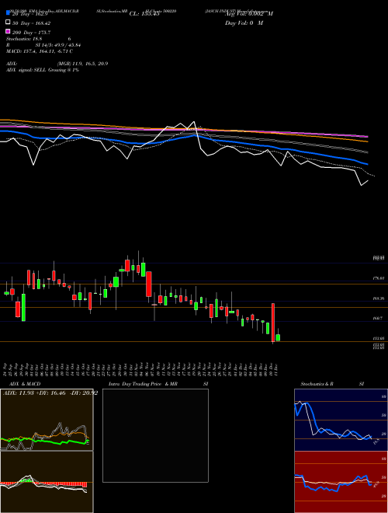Screen dimensions: 388x513
Task: Click the "MACD: 157.4, 164.11, -6.71 C" line
Action: pyautogui.click(x=40, y=51)
